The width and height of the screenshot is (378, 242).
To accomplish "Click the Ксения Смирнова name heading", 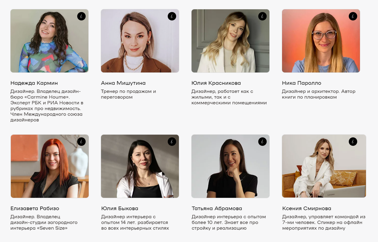I will (306, 208).
